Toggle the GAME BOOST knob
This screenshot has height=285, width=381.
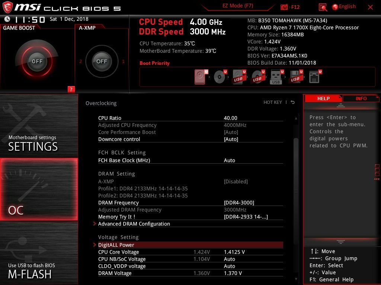(x=37, y=61)
